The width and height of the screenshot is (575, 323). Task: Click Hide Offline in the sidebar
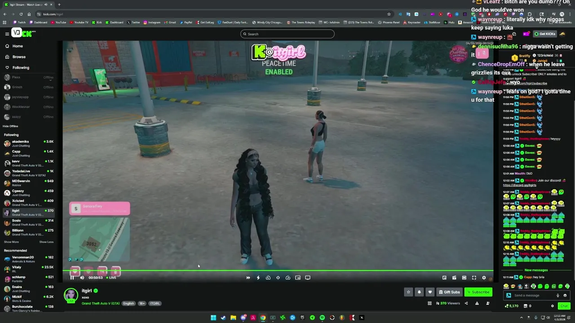[10, 127]
